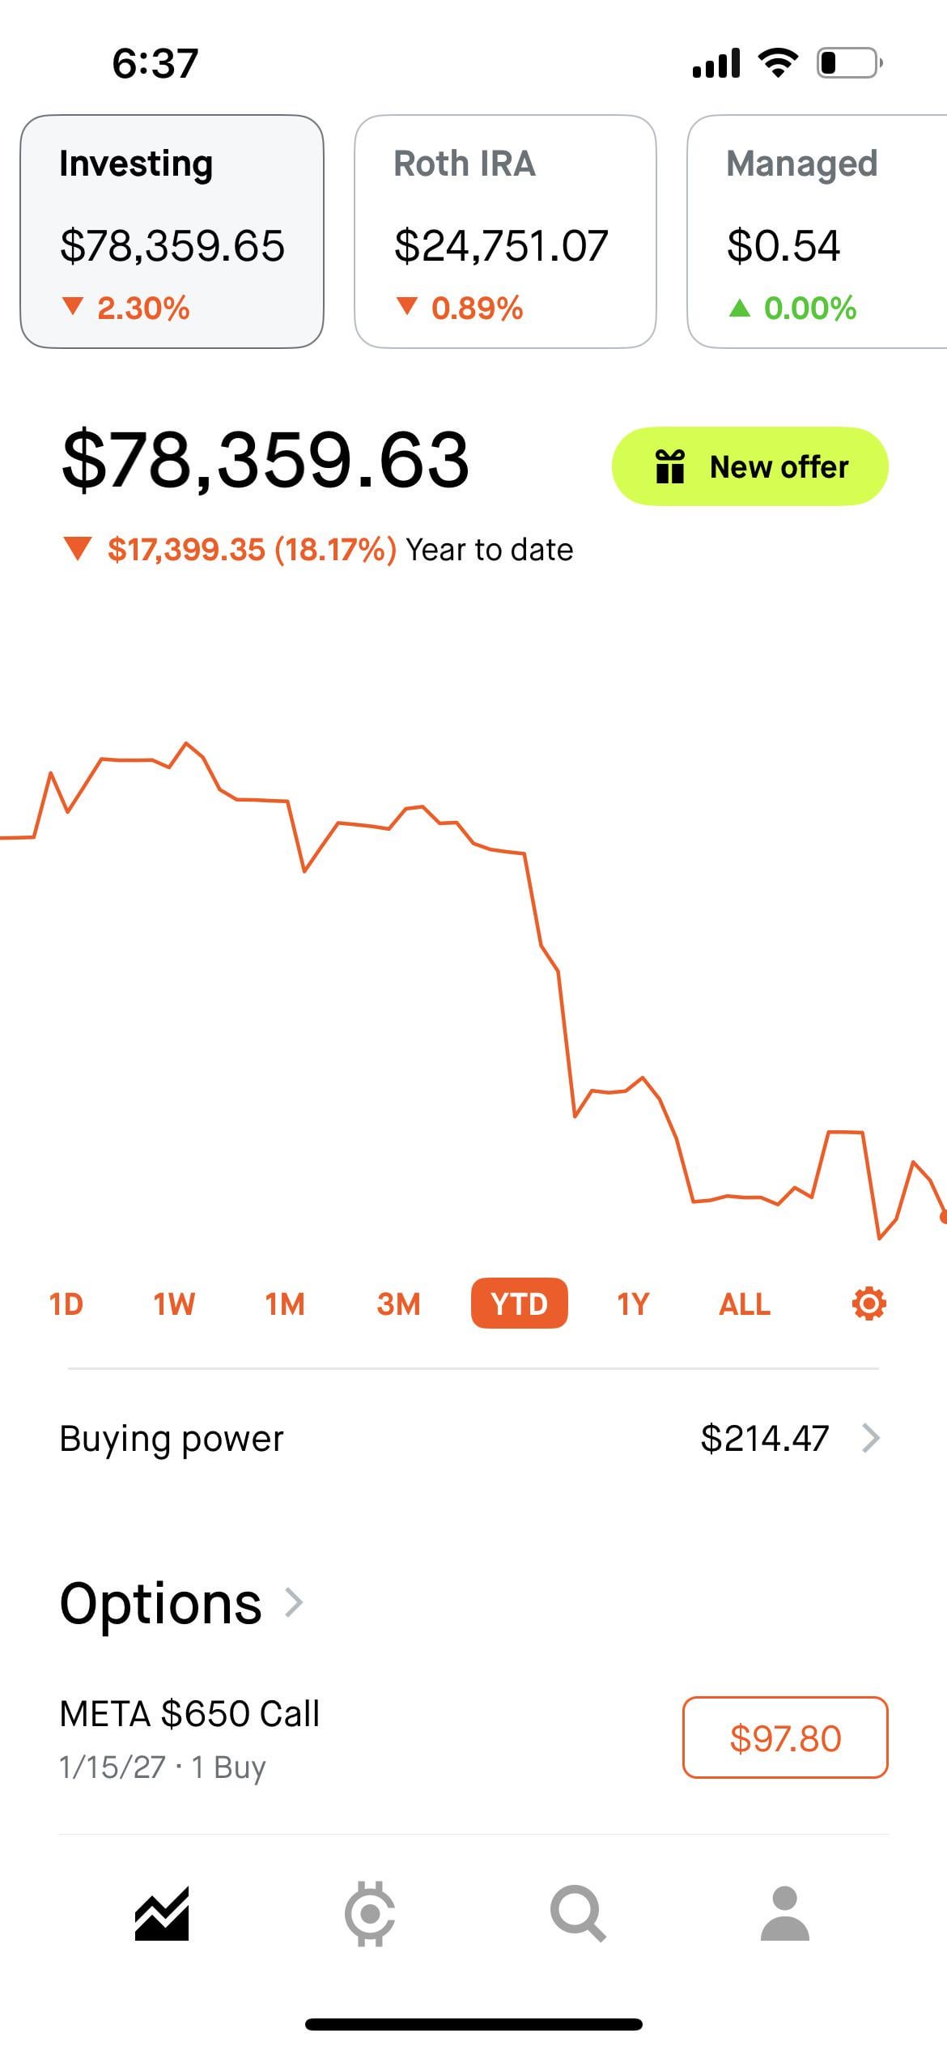Screen dimensions: 947x2050
Task: Tap the battery status icon
Action: [848, 63]
